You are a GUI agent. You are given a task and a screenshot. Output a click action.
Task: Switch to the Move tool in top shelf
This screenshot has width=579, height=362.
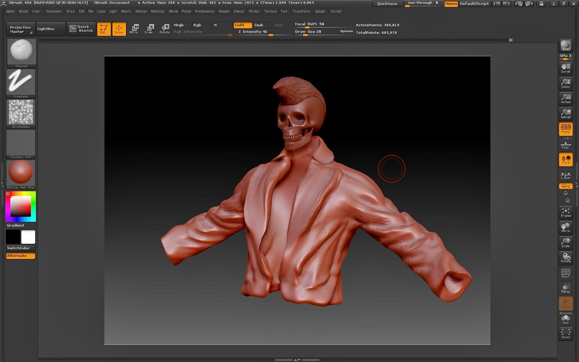[134, 29]
